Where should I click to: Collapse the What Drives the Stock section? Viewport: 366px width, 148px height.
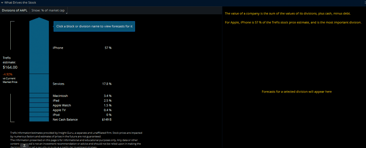2,3
